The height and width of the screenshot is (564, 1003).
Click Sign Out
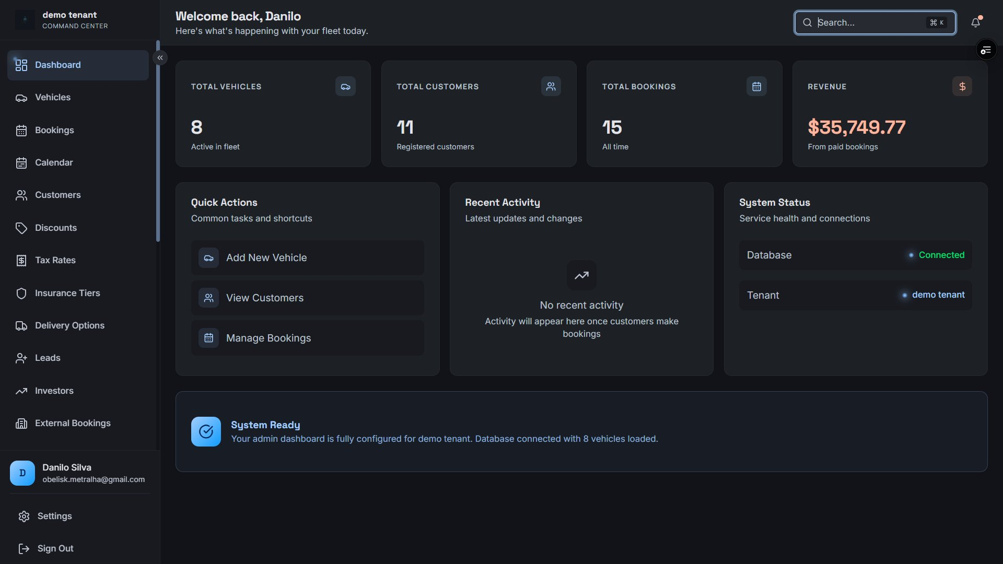(x=79, y=549)
